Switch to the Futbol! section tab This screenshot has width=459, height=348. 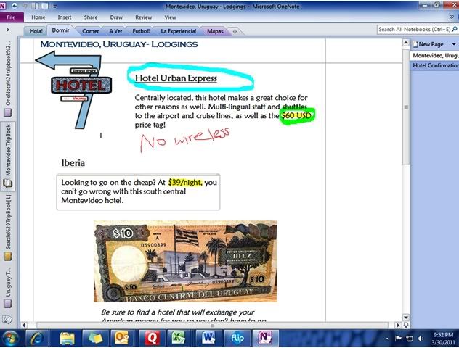click(x=141, y=31)
